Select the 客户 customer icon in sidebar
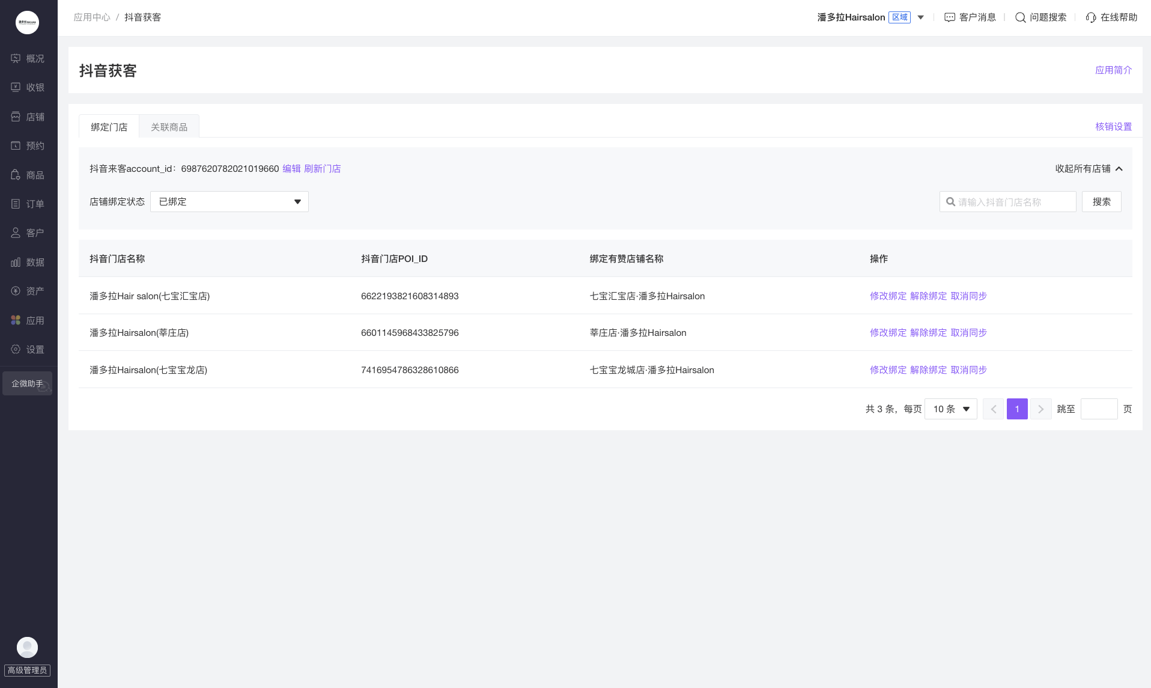This screenshot has height=688, width=1151. click(x=16, y=233)
